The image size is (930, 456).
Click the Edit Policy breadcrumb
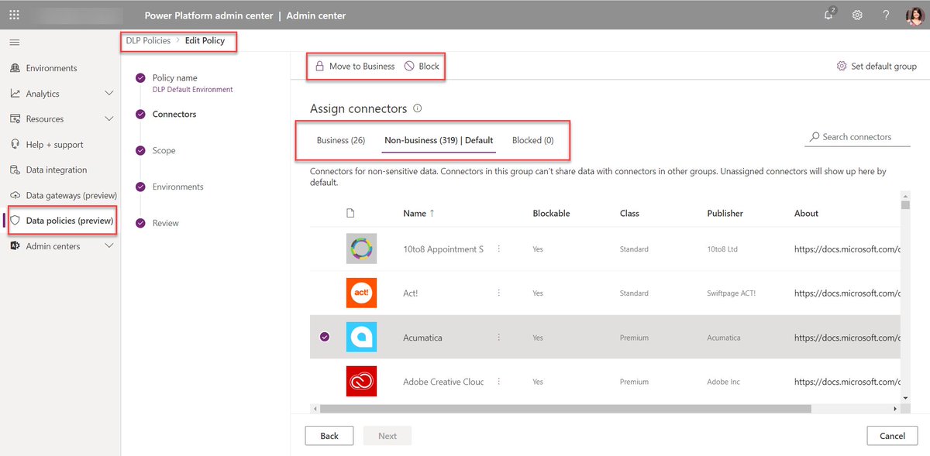point(205,41)
